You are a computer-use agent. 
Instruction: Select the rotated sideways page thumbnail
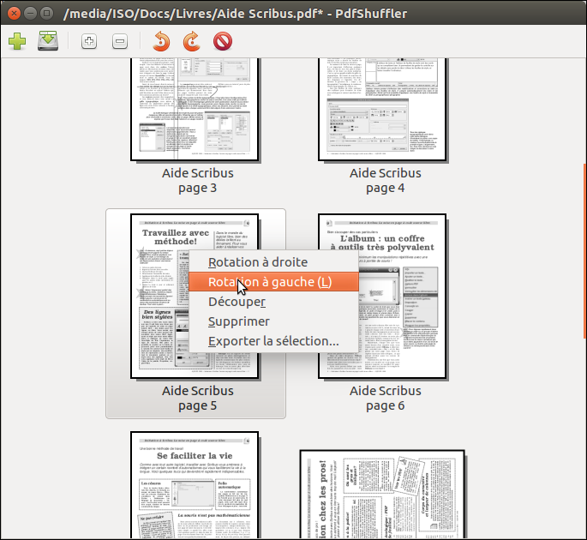click(382, 495)
